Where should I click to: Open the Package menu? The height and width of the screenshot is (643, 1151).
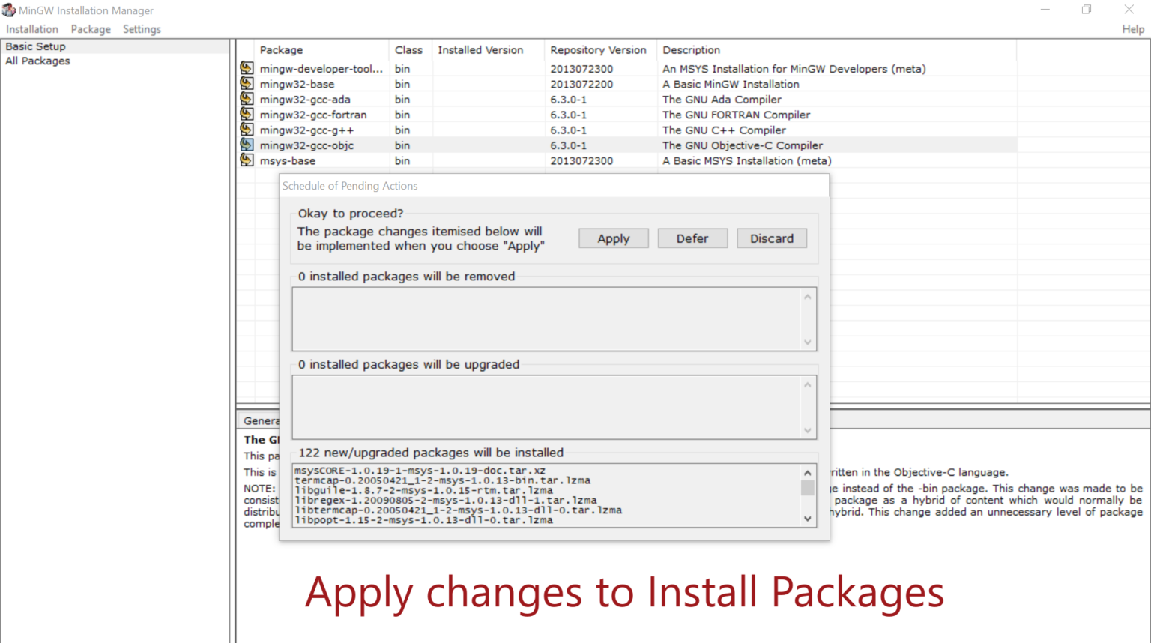91,29
